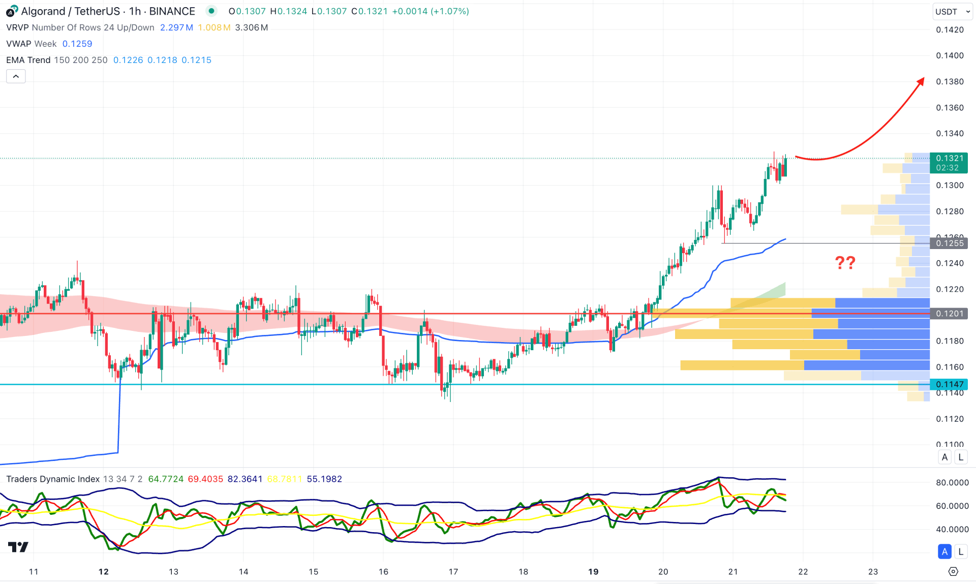
Task: Select the Algorand / TetherUS symbol title
Action: click(108, 11)
